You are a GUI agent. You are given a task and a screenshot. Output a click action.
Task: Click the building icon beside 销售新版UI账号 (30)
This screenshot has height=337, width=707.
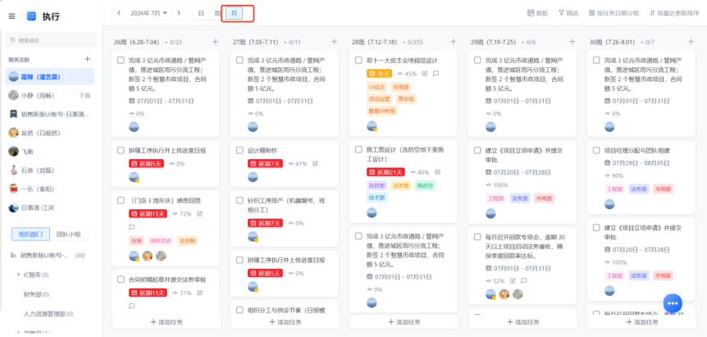tap(13, 256)
